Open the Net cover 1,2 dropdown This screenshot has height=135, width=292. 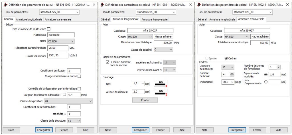138,84
